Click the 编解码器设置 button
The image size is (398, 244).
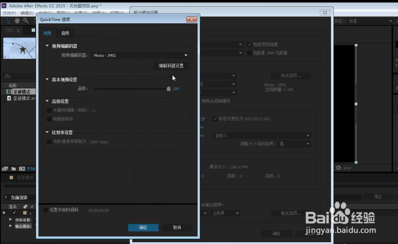(171, 66)
